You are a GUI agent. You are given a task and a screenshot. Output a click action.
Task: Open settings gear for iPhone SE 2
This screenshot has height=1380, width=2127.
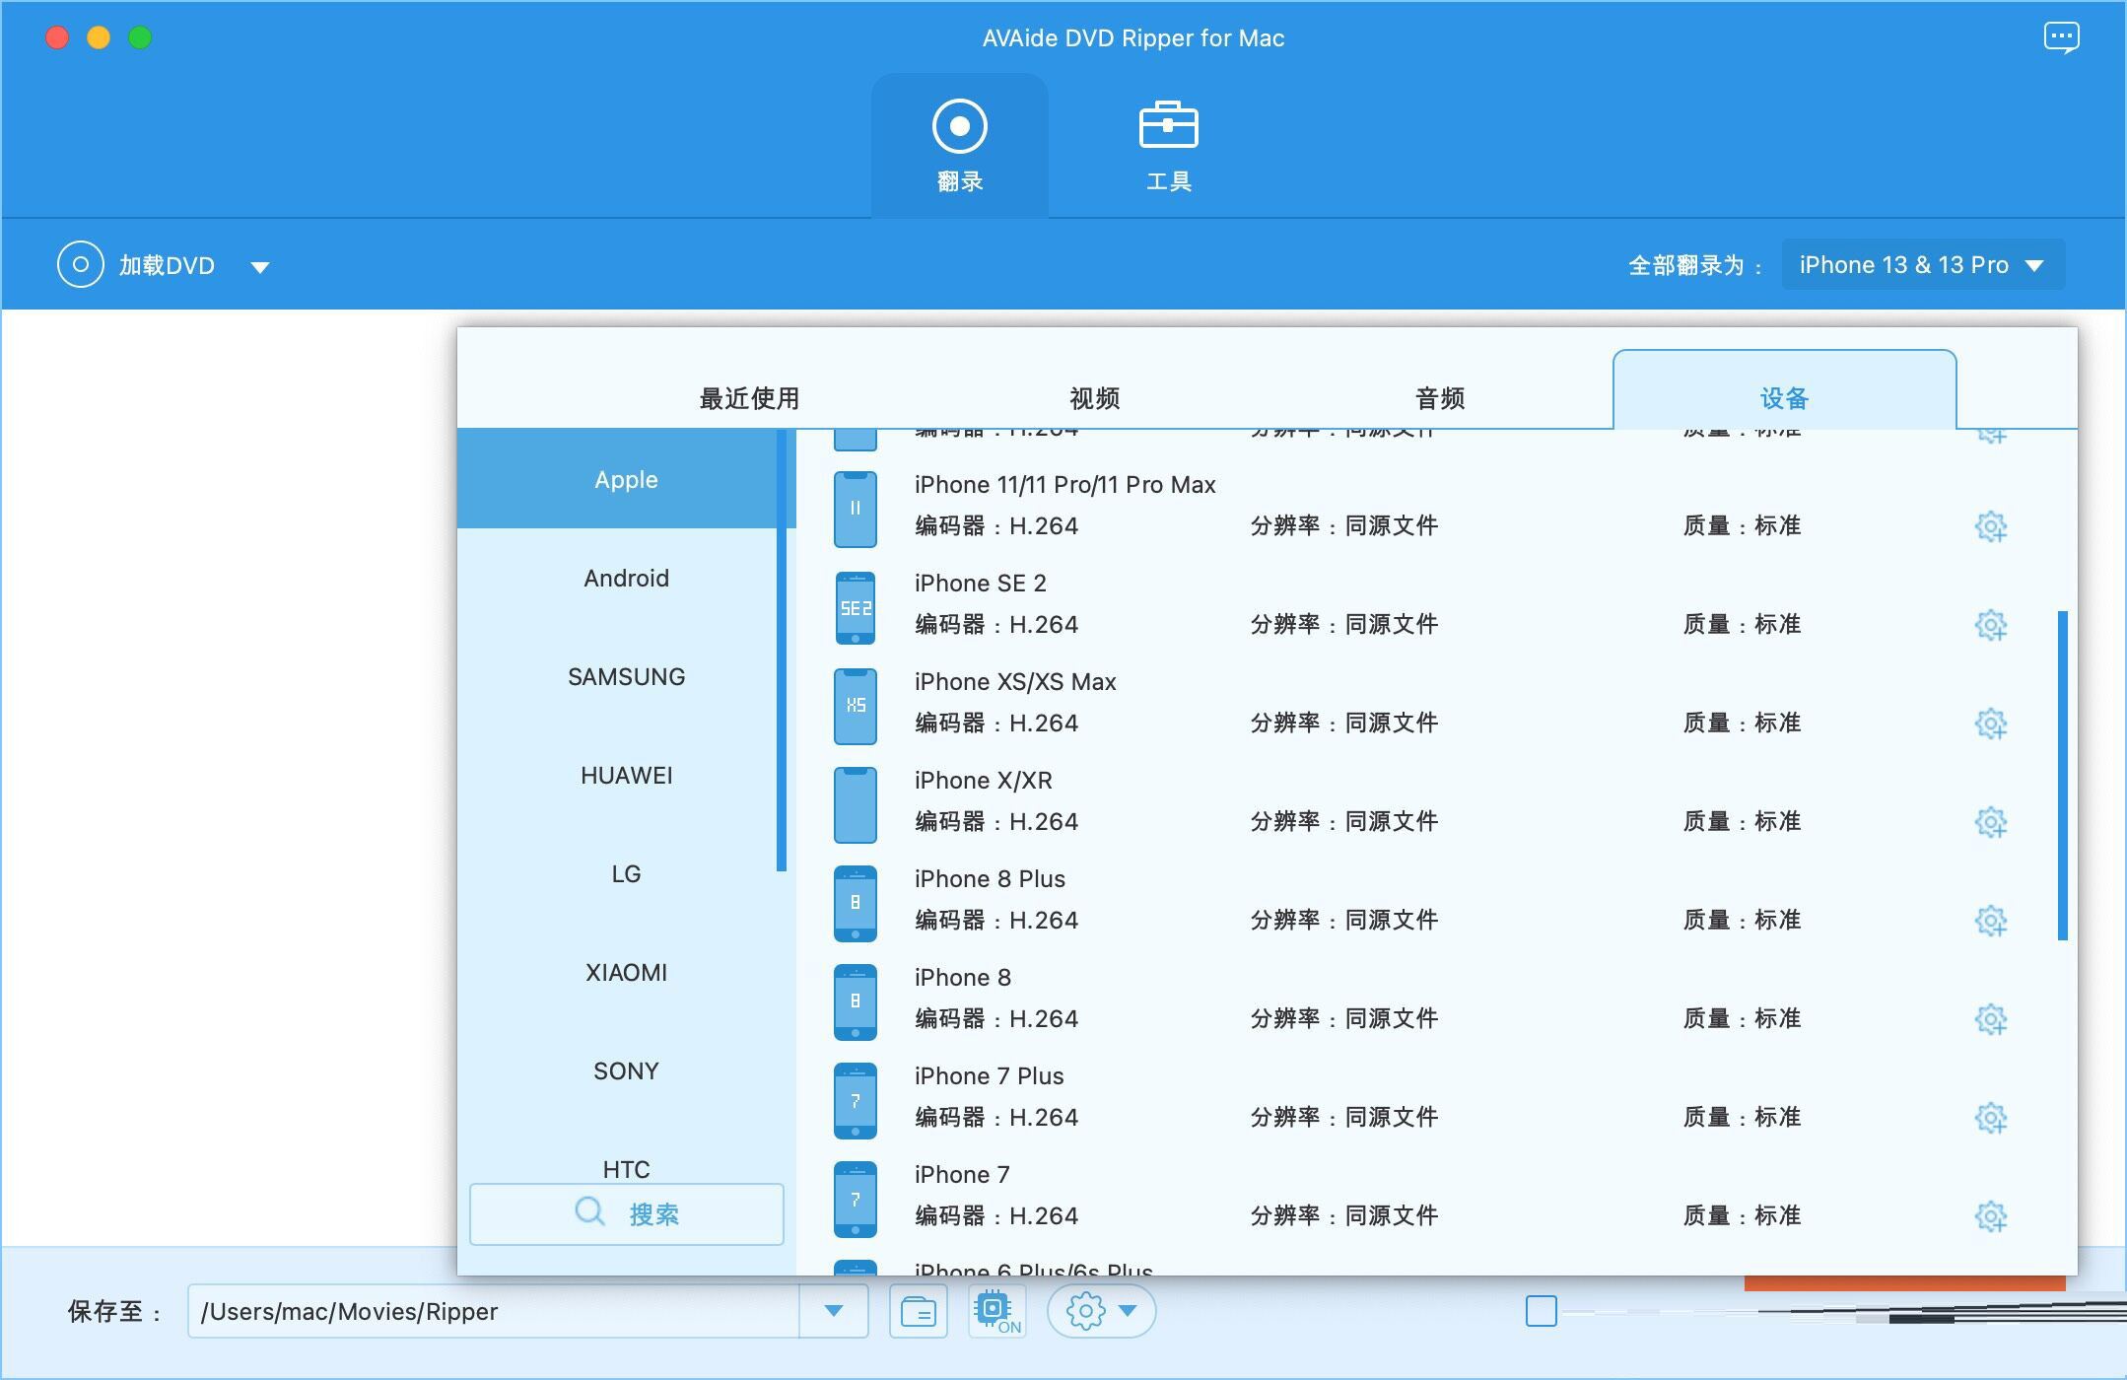point(1991,625)
